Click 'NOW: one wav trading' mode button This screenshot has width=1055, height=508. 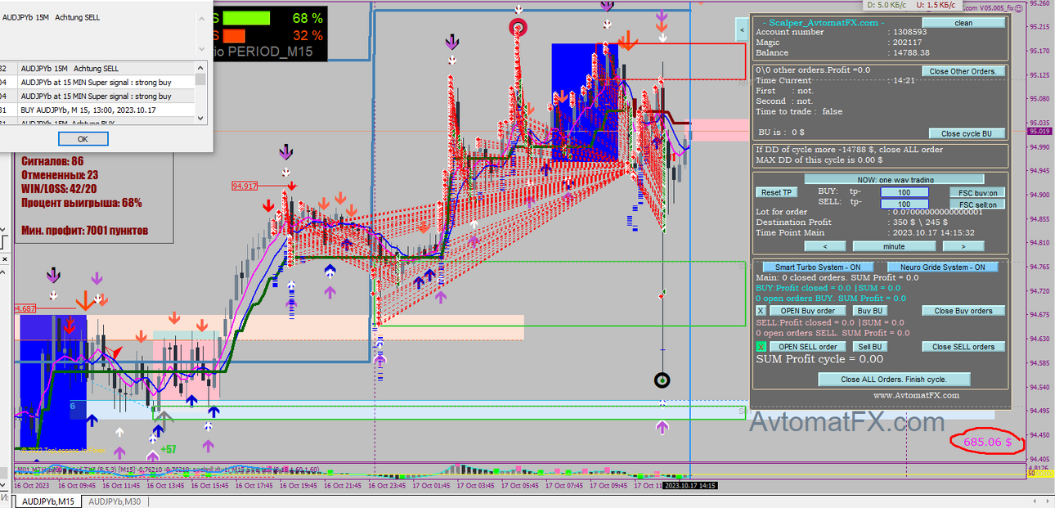(895, 179)
